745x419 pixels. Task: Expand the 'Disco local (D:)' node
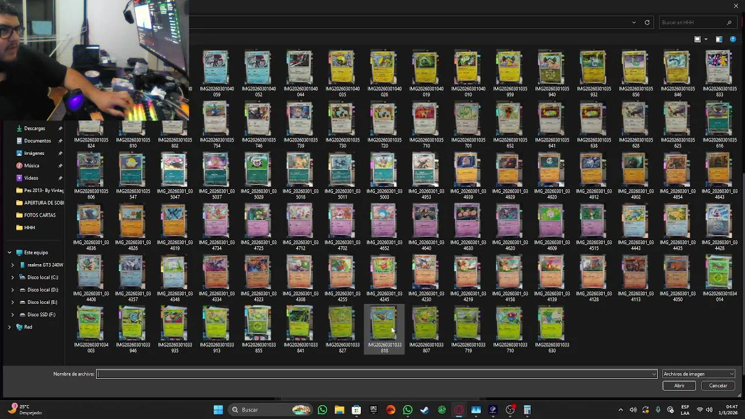coord(13,290)
